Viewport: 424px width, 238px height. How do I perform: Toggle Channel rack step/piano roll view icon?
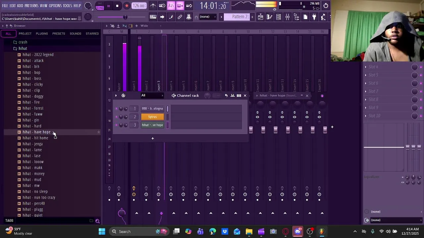pos(239,96)
